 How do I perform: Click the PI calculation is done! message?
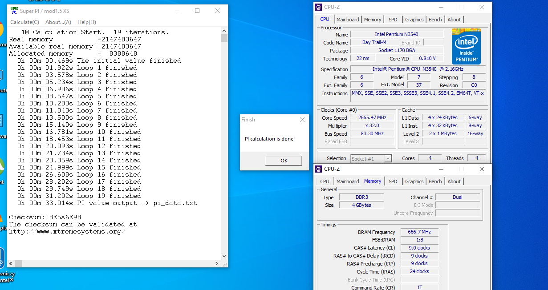click(270, 139)
